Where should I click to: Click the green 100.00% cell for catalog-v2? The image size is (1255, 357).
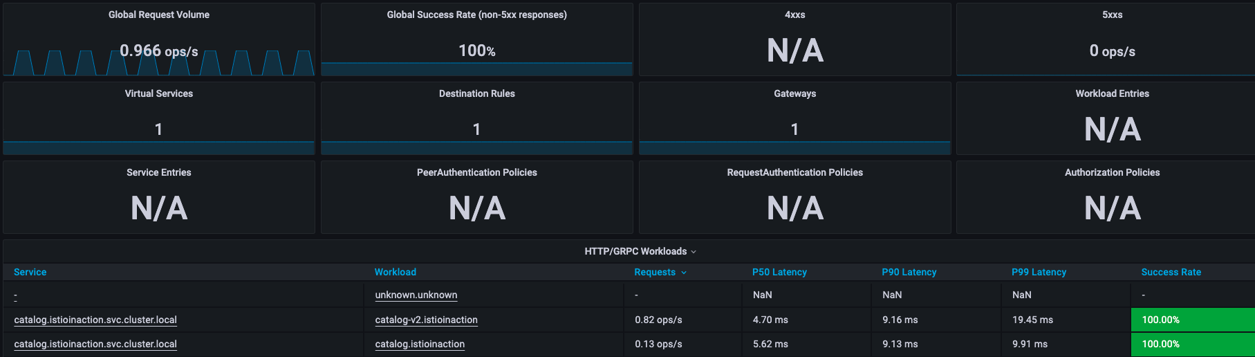tap(1193, 320)
